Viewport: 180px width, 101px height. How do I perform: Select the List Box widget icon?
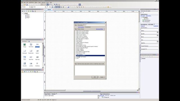pos(31,63)
